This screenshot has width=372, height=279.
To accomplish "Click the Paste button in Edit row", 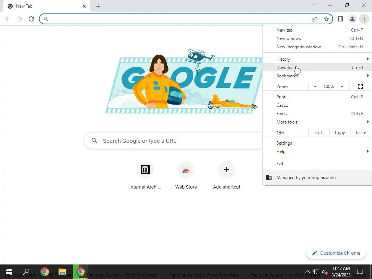I will click(x=361, y=133).
